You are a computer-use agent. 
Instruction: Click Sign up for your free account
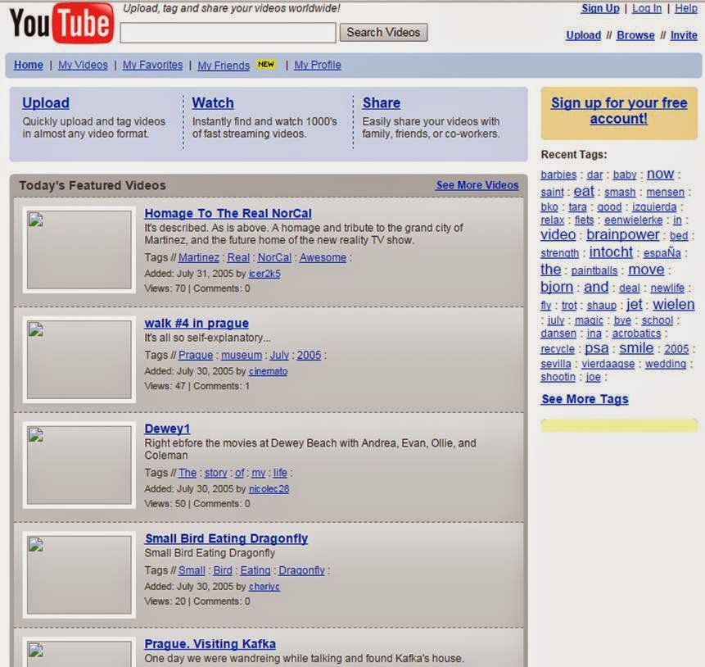(x=618, y=110)
